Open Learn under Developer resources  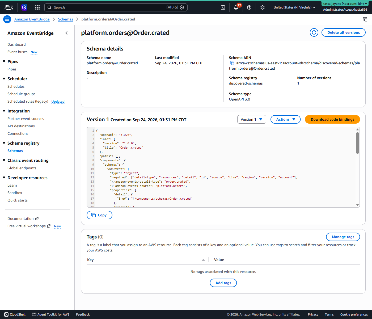click(12, 185)
